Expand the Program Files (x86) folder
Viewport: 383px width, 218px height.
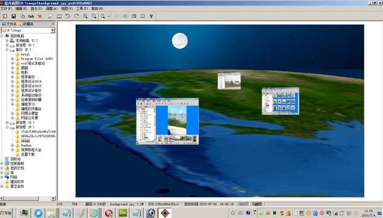point(13,59)
